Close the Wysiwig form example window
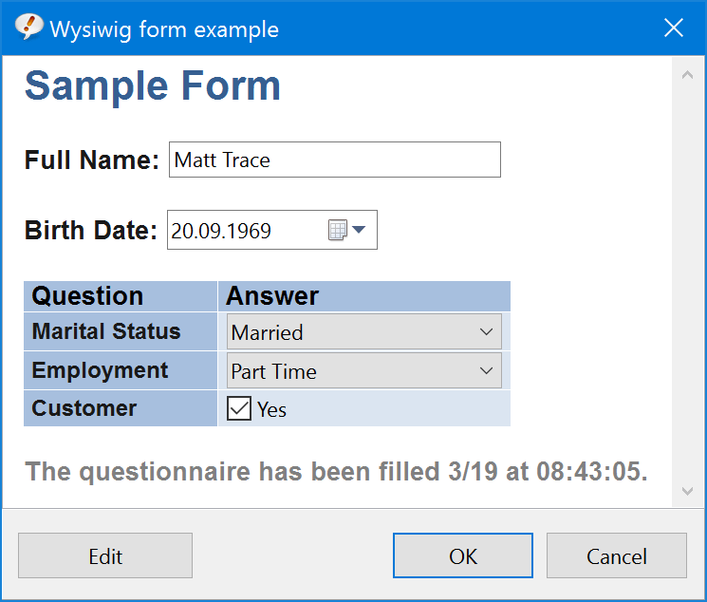The width and height of the screenshot is (707, 602). 674,28
